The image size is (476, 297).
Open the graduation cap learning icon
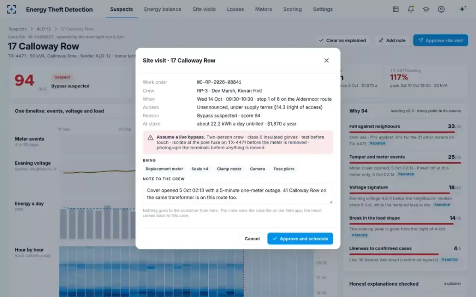tap(426, 10)
